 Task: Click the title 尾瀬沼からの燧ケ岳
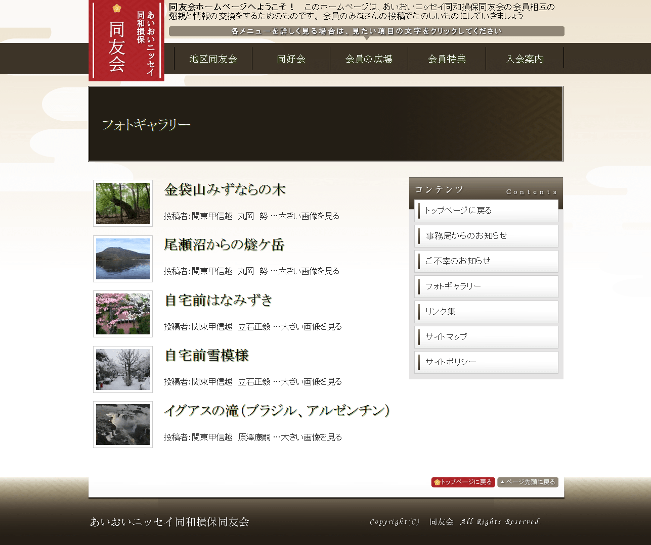[224, 245]
